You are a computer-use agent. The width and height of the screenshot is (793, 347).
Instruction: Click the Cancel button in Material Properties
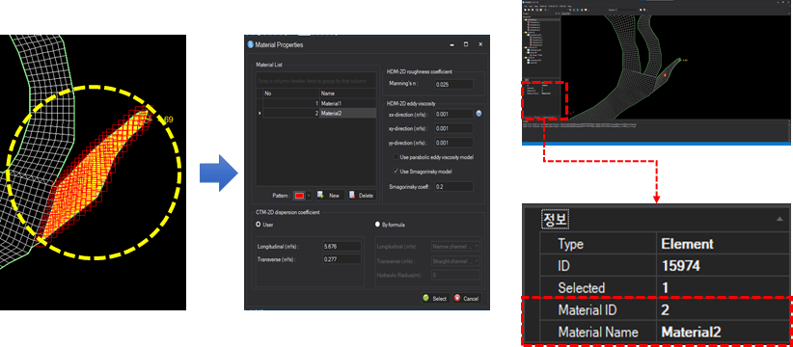tap(467, 299)
